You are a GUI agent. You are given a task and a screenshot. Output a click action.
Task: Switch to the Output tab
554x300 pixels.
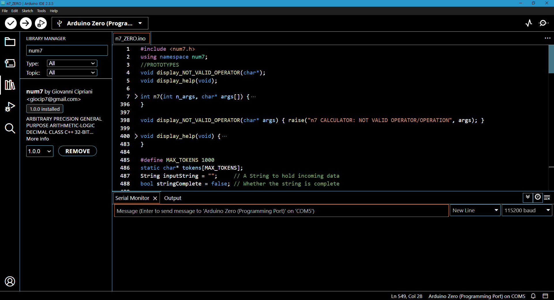[173, 198]
